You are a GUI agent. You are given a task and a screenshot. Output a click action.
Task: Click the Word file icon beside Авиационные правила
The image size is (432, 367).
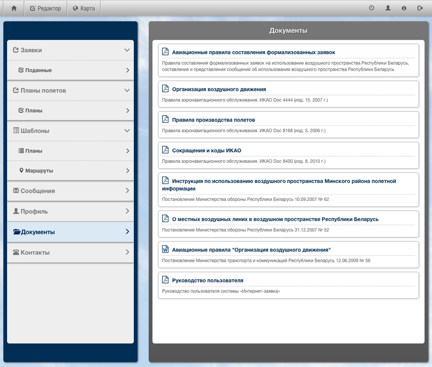165,249
